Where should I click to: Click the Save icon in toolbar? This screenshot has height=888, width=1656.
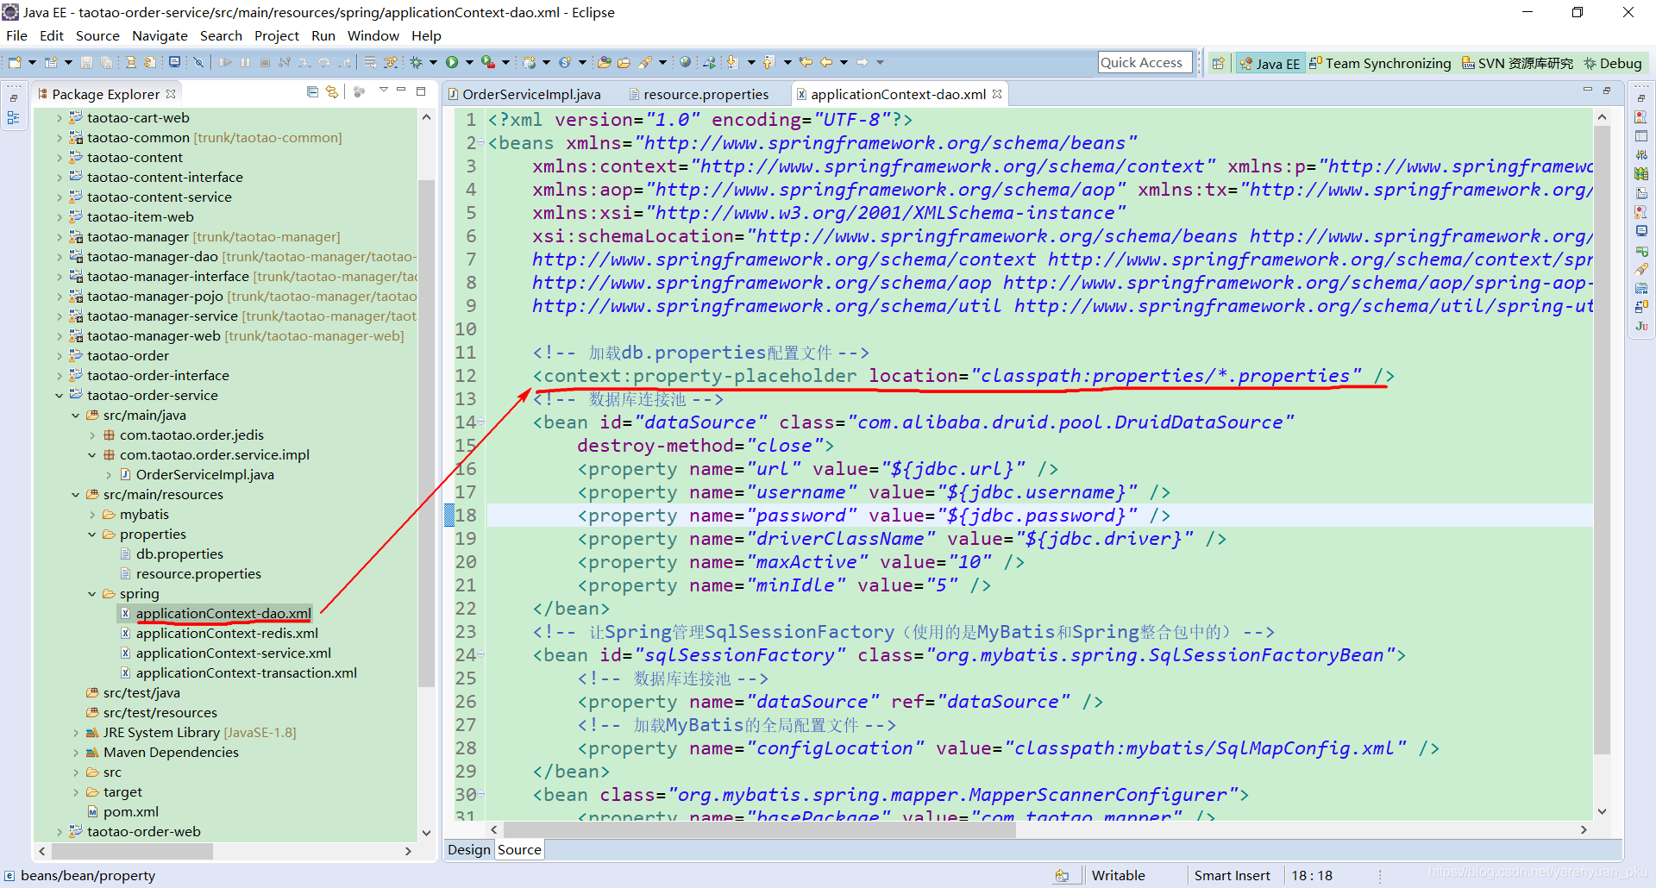(86, 62)
